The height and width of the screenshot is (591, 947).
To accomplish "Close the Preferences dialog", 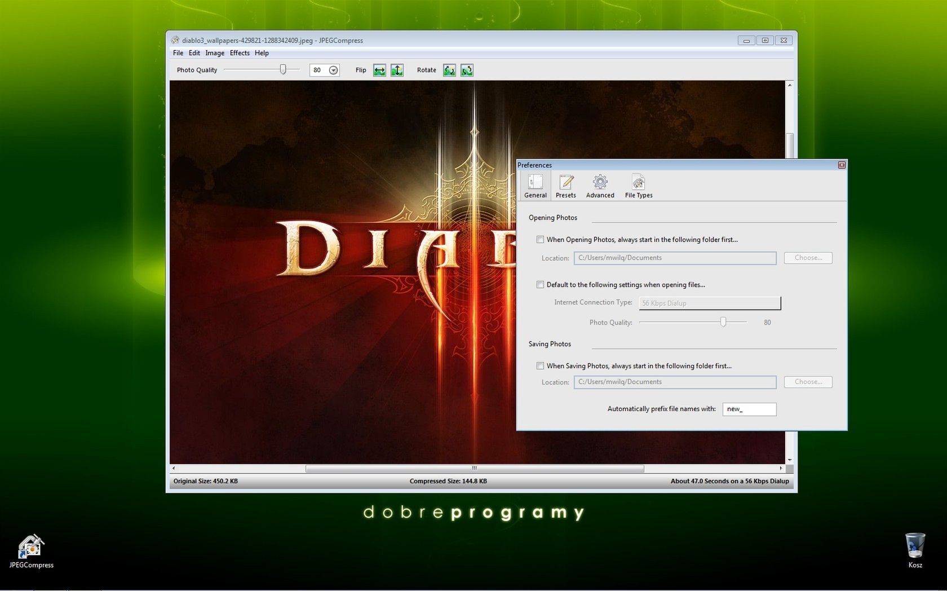I will [842, 165].
